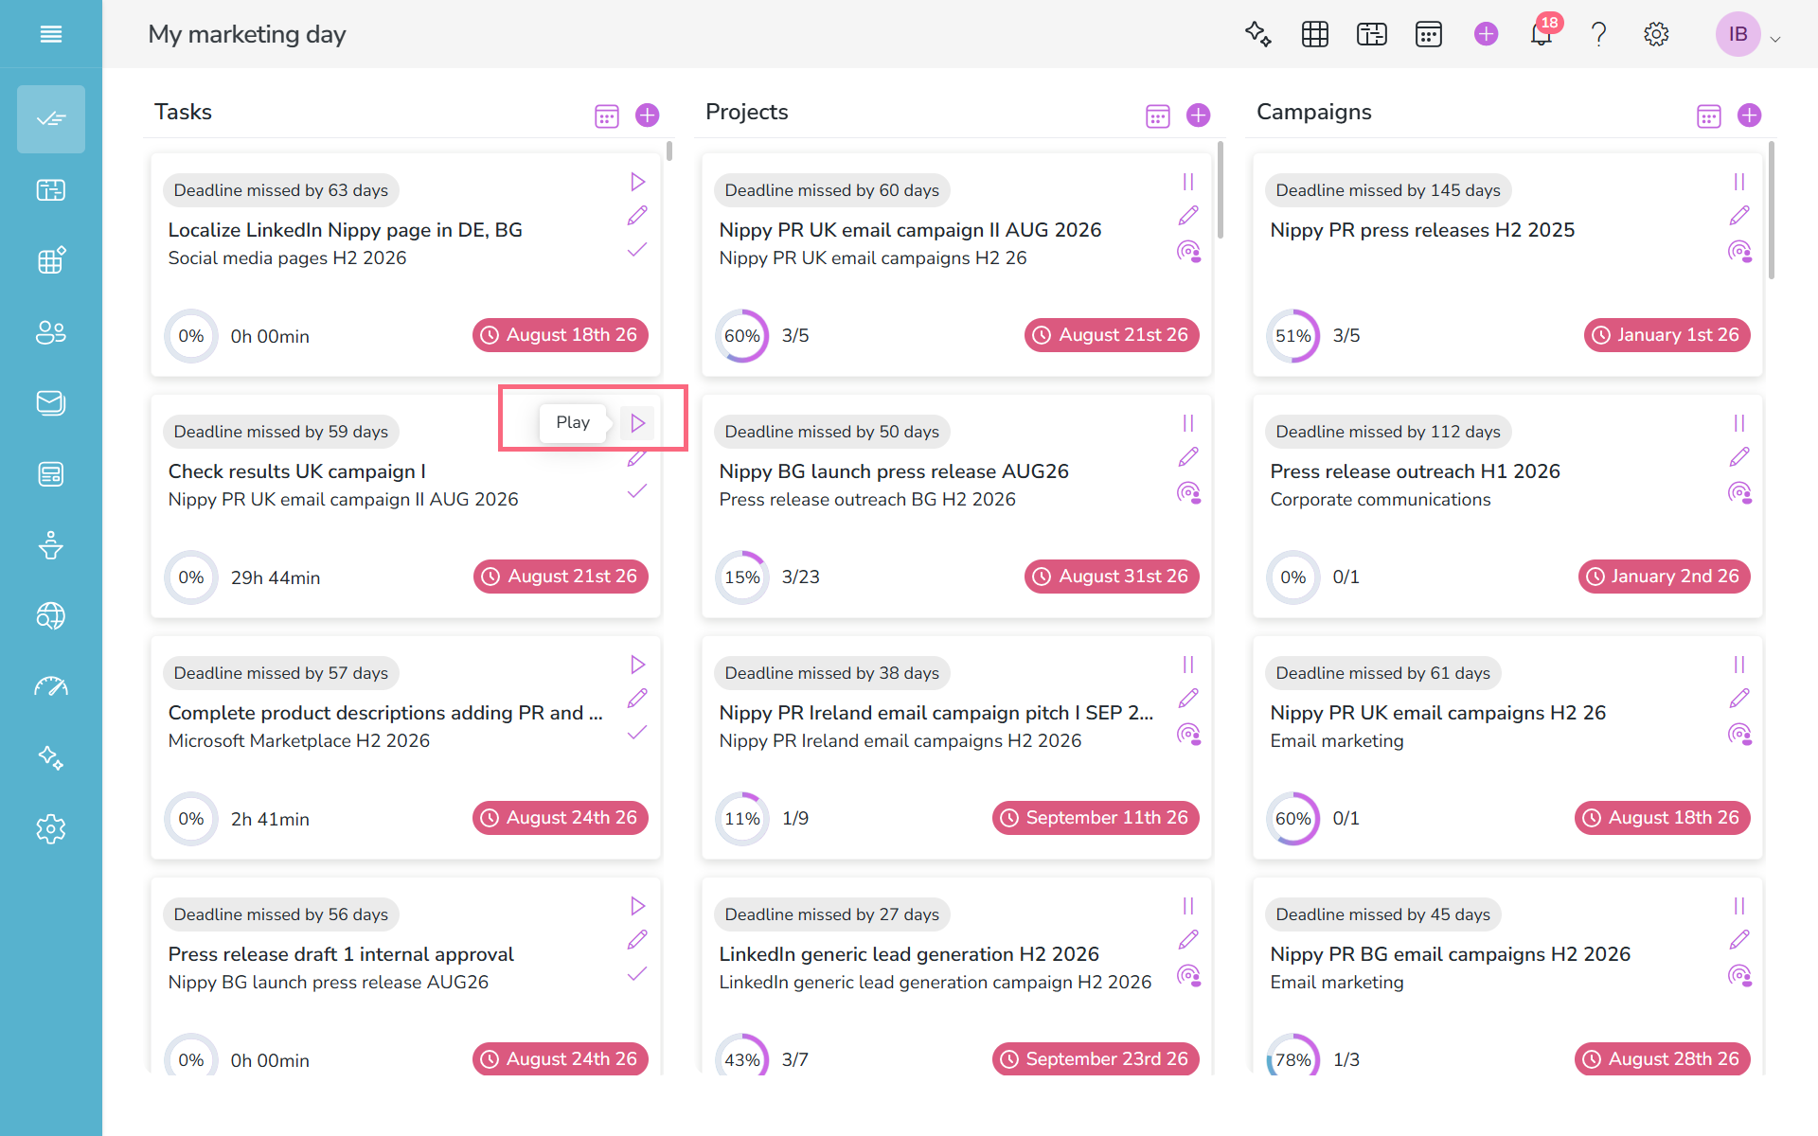Open the help question mark icon
Screen dimensions: 1818x1136
(x=1598, y=34)
